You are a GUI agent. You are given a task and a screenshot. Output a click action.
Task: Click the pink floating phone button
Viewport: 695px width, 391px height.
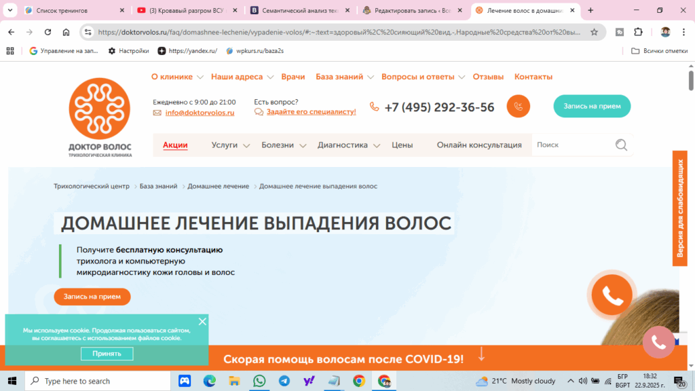pos(658,342)
